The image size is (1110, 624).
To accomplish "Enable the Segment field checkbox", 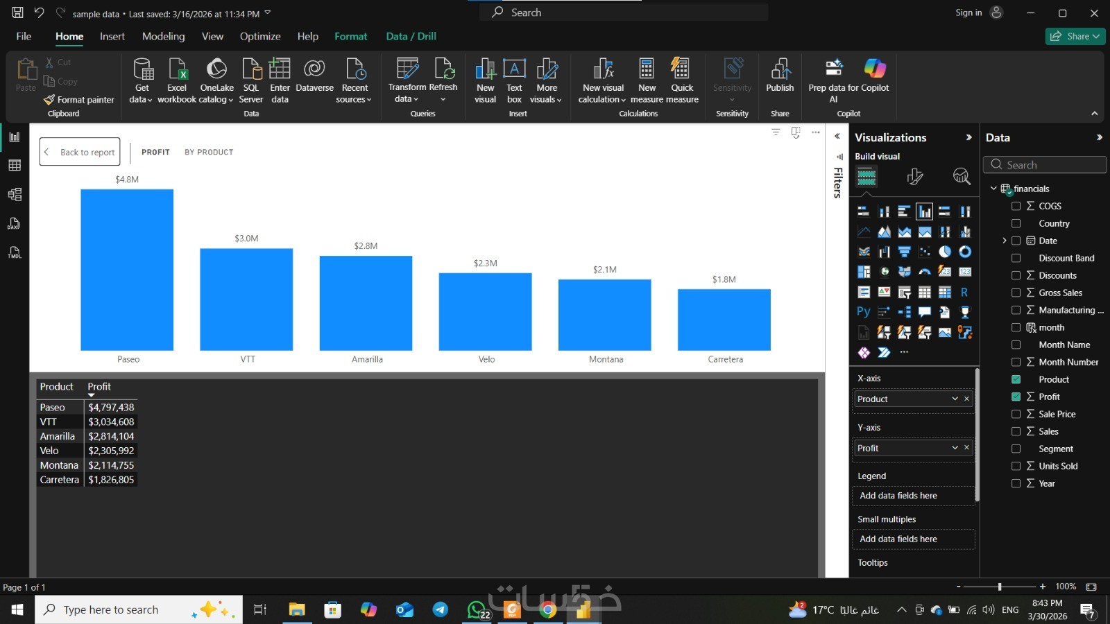I will pyautogui.click(x=1016, y=449).
